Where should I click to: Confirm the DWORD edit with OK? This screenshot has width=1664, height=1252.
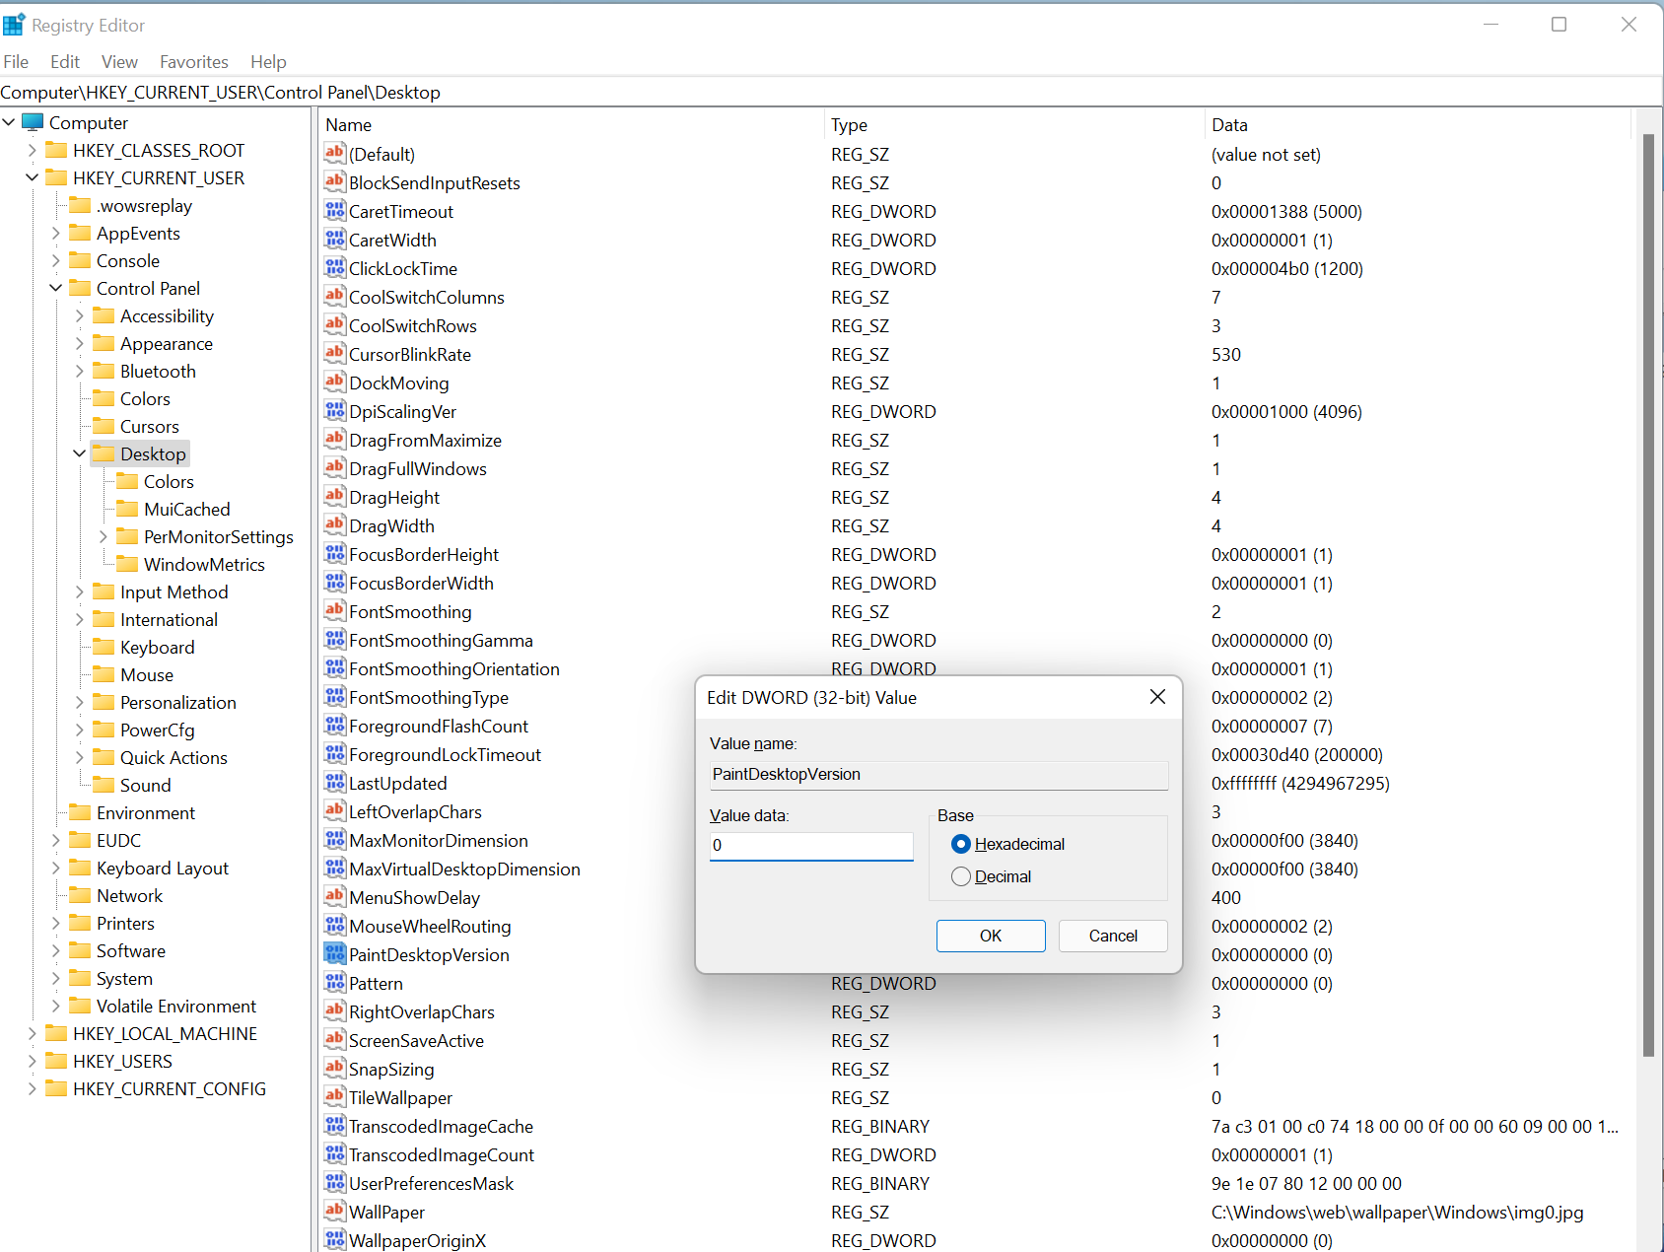[991, 936]
